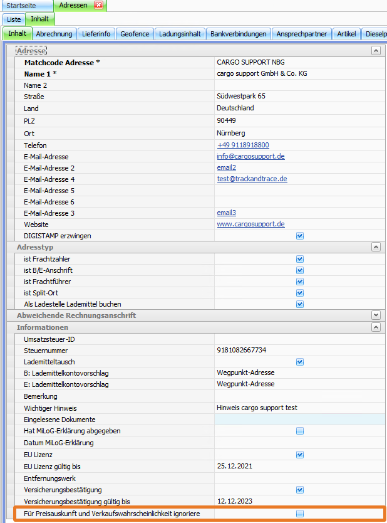Toggle DIGISTAMP erzwingen checkbox
The height and width of the screenshot is (523, 387).
coord(300,236)
